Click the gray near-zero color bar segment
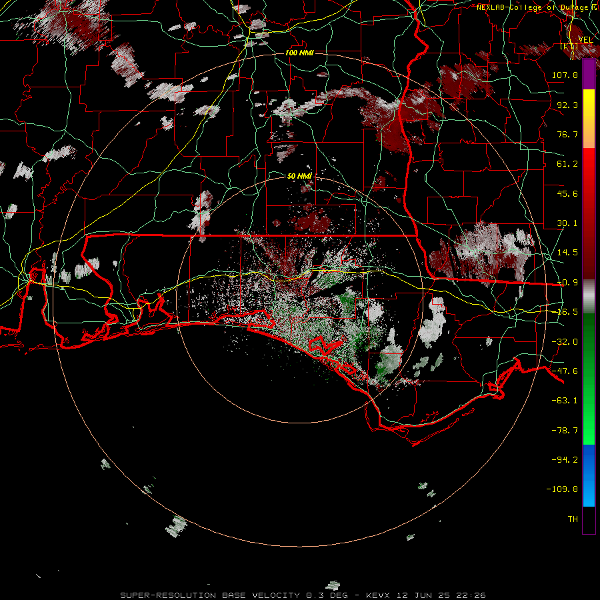Image resolution: width=600 pixels, height=600 pixels. click(589, 296)
